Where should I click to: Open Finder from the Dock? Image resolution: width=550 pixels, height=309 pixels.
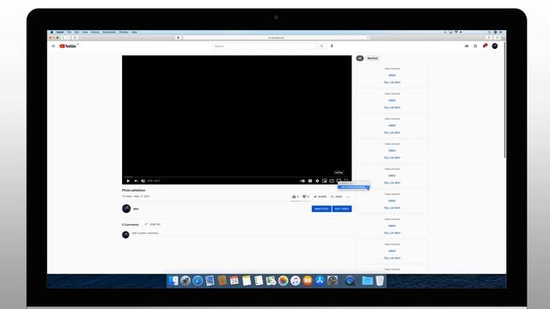pyautogui.click(x=174, y=281)
